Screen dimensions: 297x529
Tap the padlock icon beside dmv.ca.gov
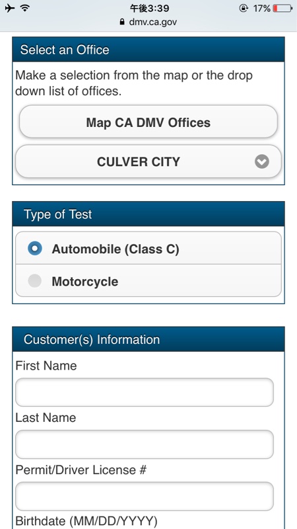click(x=122, y=22)
